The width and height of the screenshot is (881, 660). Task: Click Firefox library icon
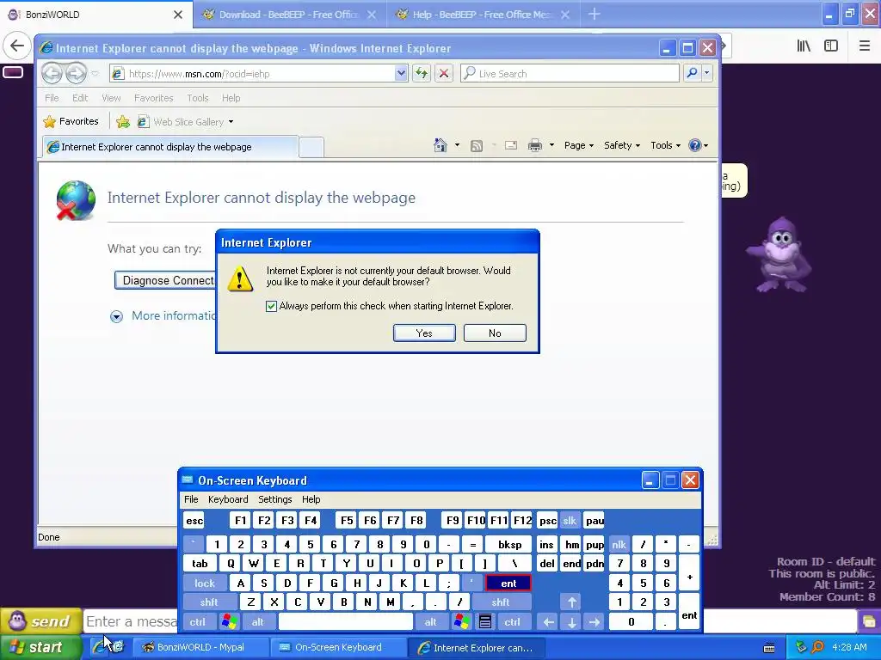tap(804, 46)
